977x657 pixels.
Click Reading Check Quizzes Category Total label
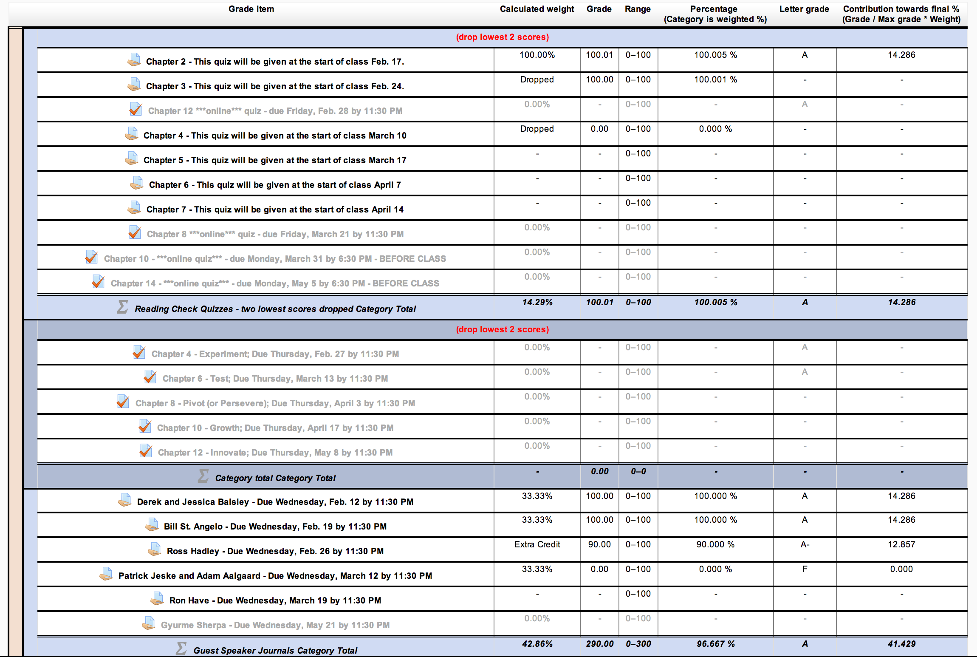(x=275, y=309)
